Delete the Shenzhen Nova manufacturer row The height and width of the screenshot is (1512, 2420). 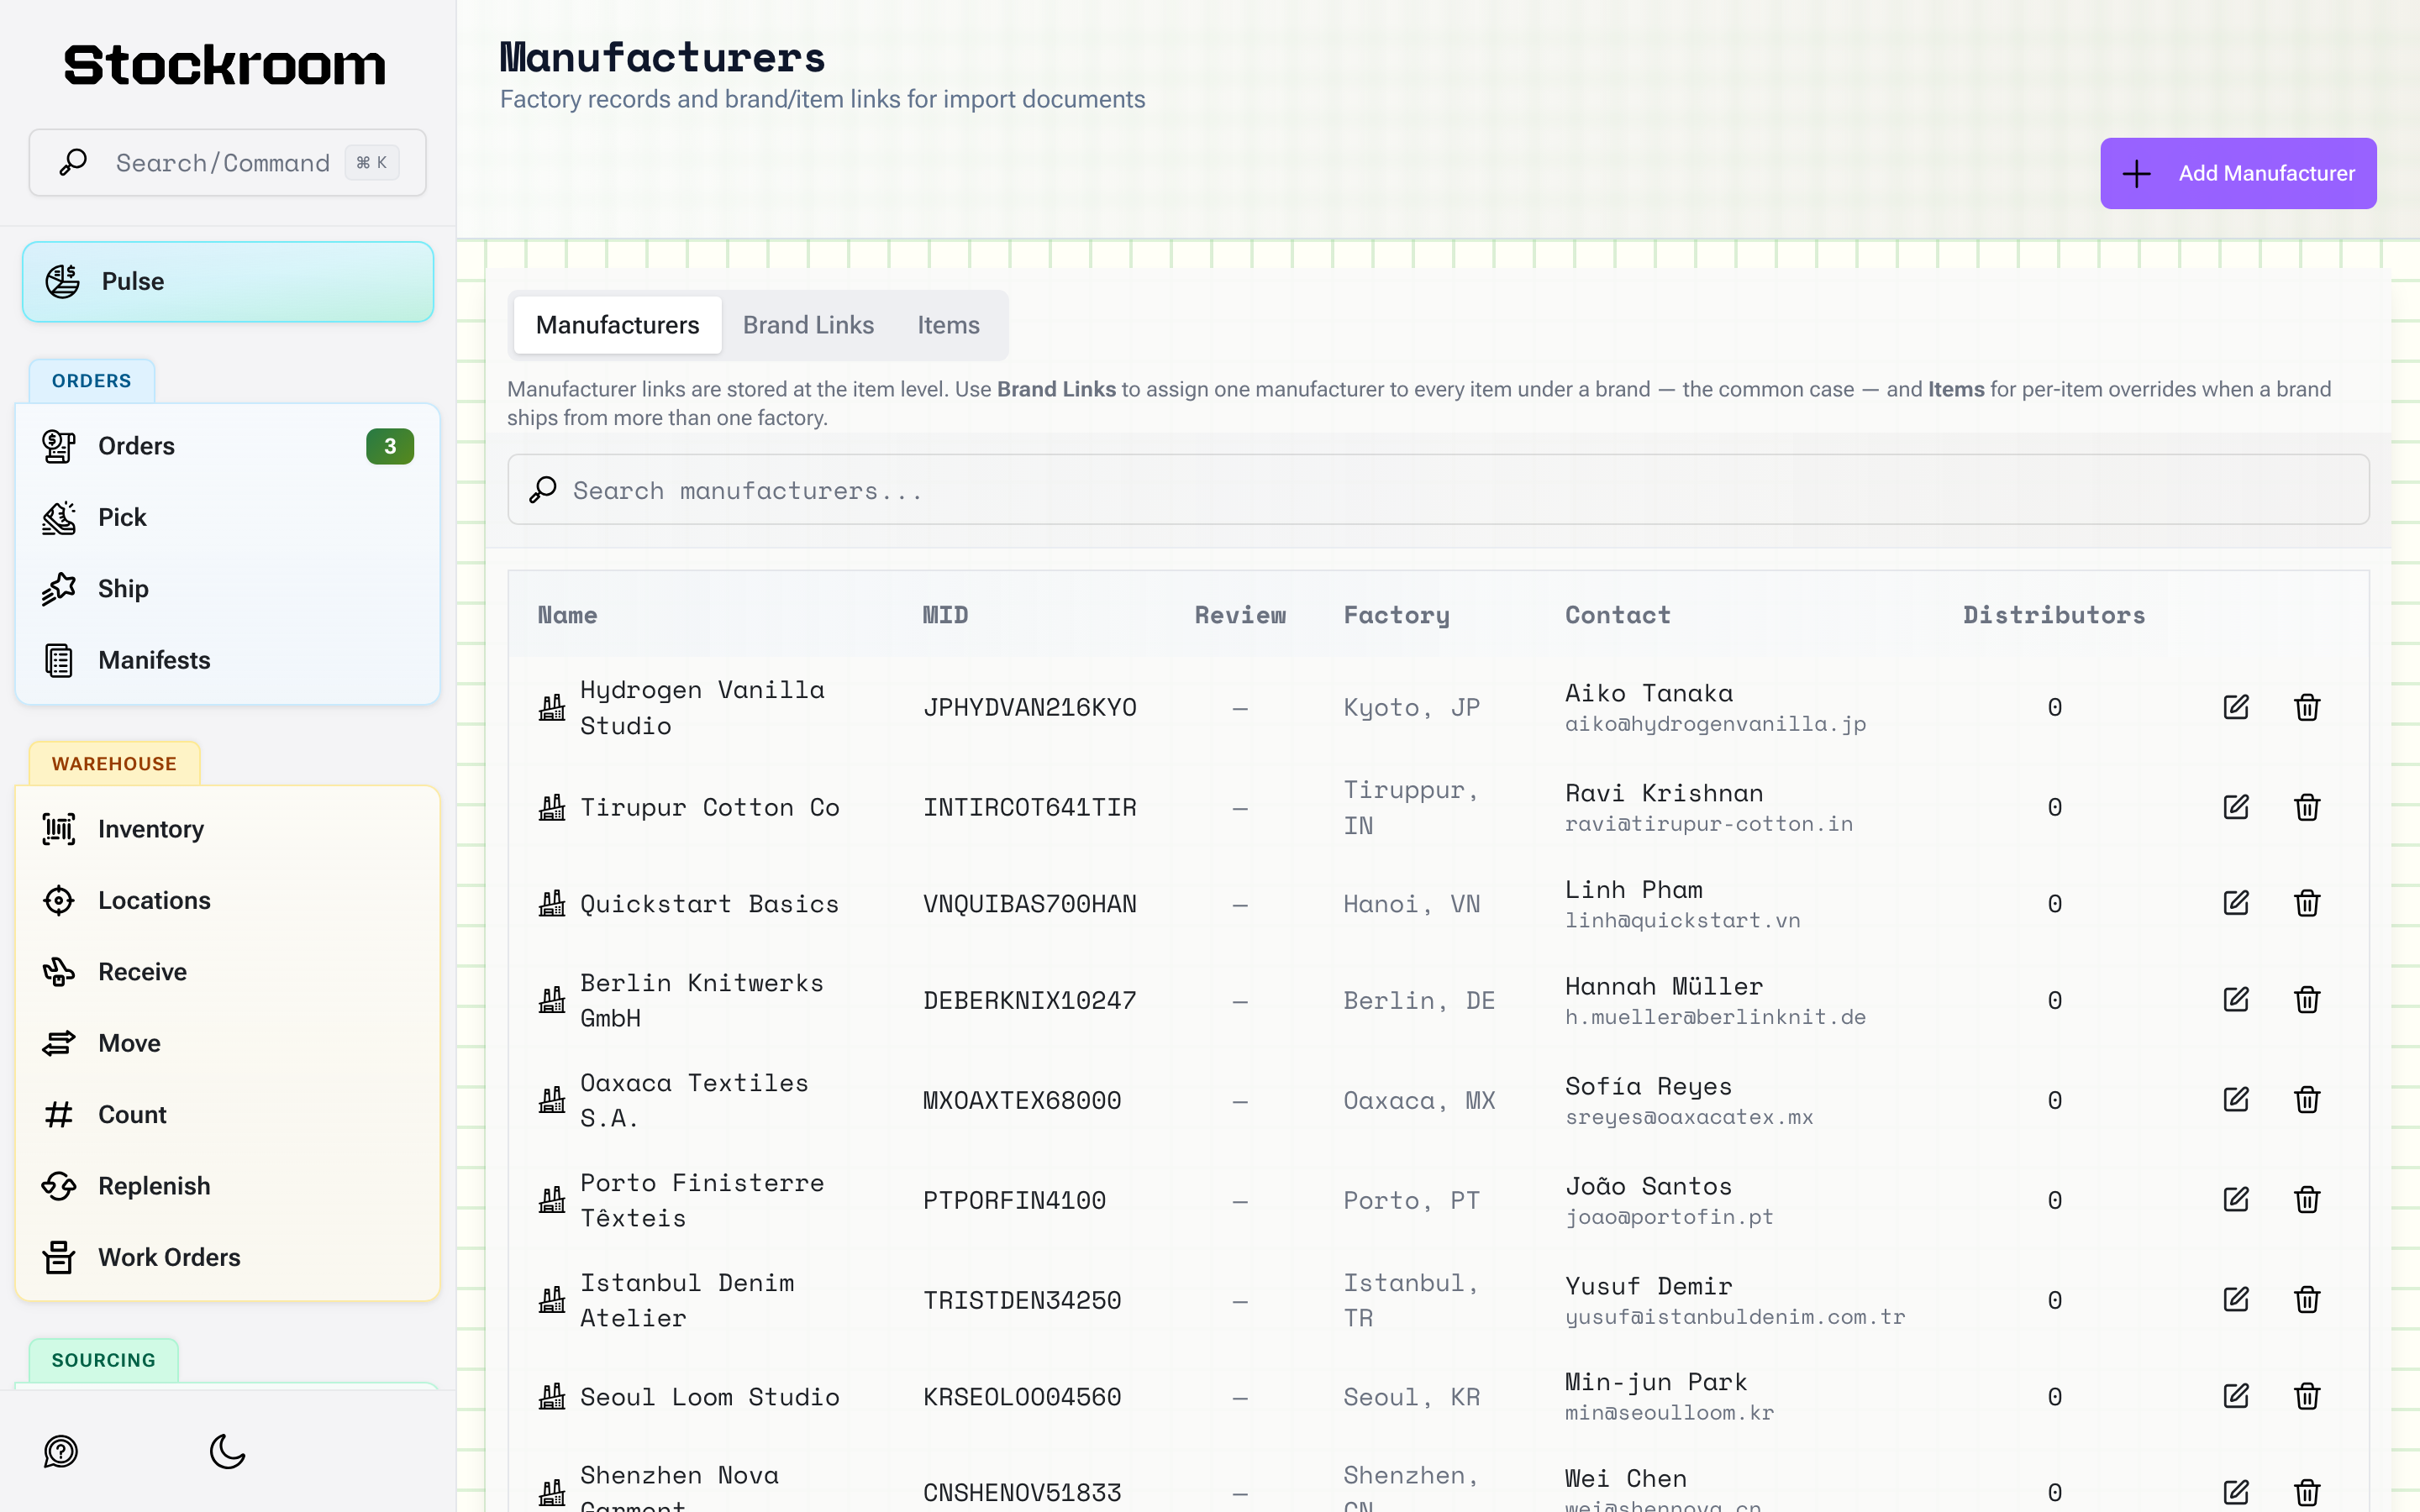click(x=2307, y=1493)
